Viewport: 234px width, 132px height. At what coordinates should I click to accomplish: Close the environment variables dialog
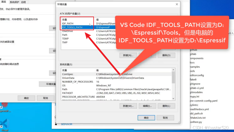pos(177,4)
